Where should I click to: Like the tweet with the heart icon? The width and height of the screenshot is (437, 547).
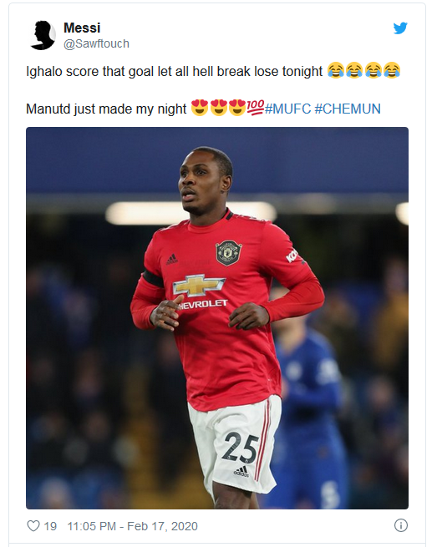pyautogui.click(x=33, y=526)
